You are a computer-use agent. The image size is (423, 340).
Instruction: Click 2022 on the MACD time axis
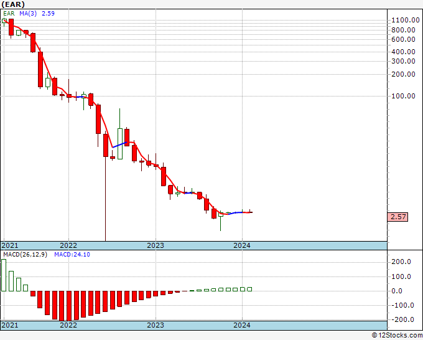(68, 325)
